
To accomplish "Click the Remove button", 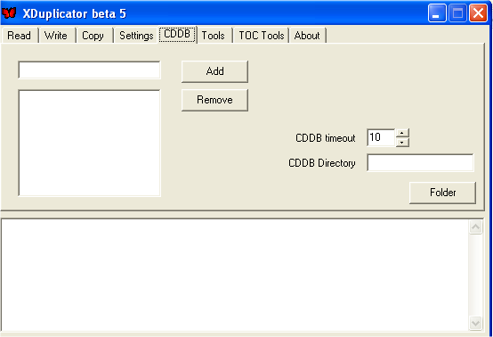I will point(214,100).
